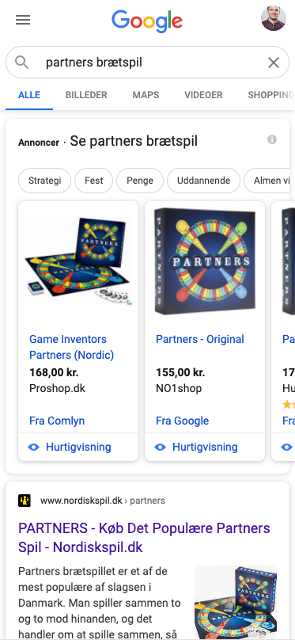Open the hamburger menu
The image size is (295, 640).
point(23,20)
